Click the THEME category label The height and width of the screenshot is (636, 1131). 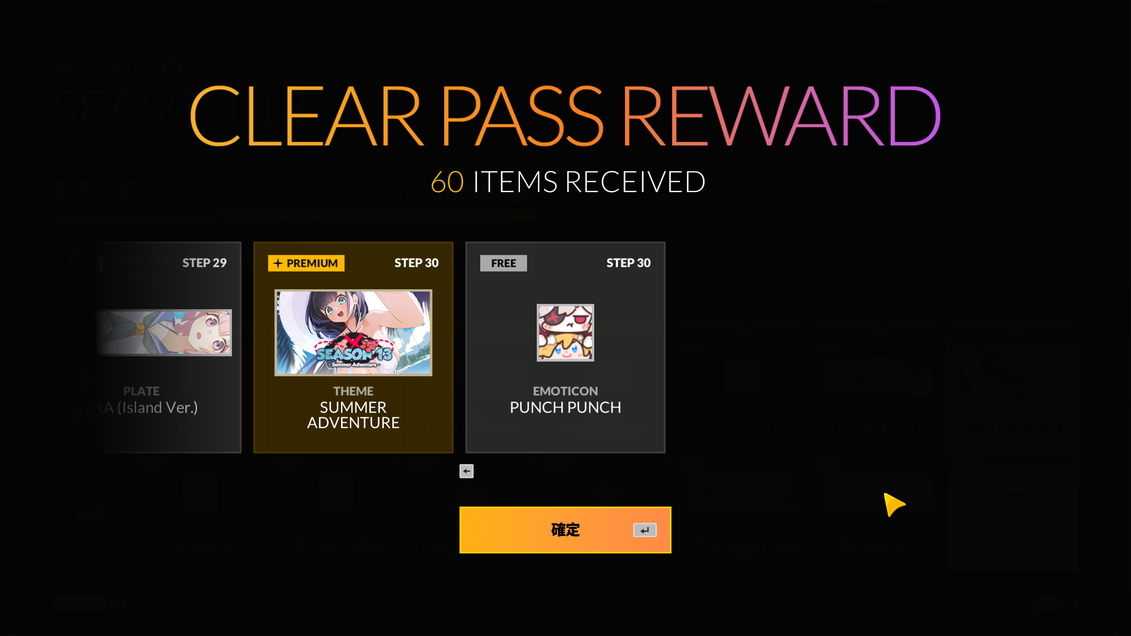tap(353, 391)
